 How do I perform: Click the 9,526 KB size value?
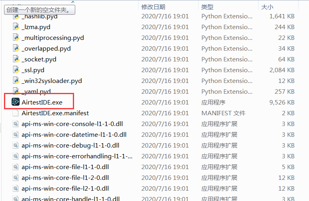(x=282, y=102)
